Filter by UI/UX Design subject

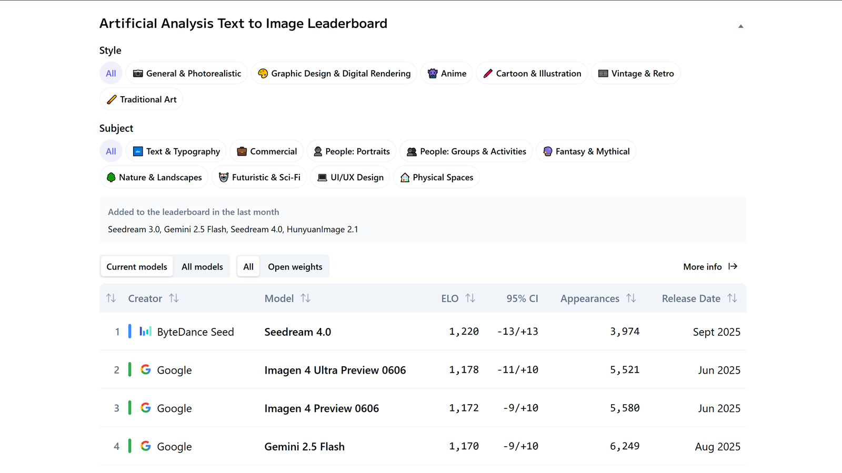(x=350, y=177)
